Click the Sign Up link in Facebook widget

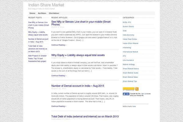tap(144, 94)
